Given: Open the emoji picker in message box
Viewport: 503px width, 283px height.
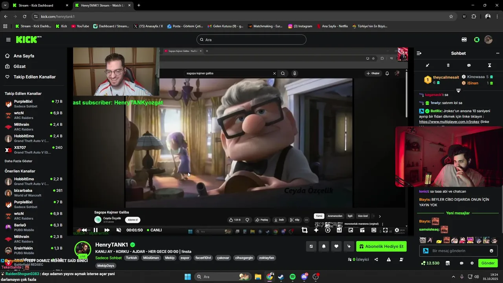Looking at the screenshot, I should click(x=491, y=251).
